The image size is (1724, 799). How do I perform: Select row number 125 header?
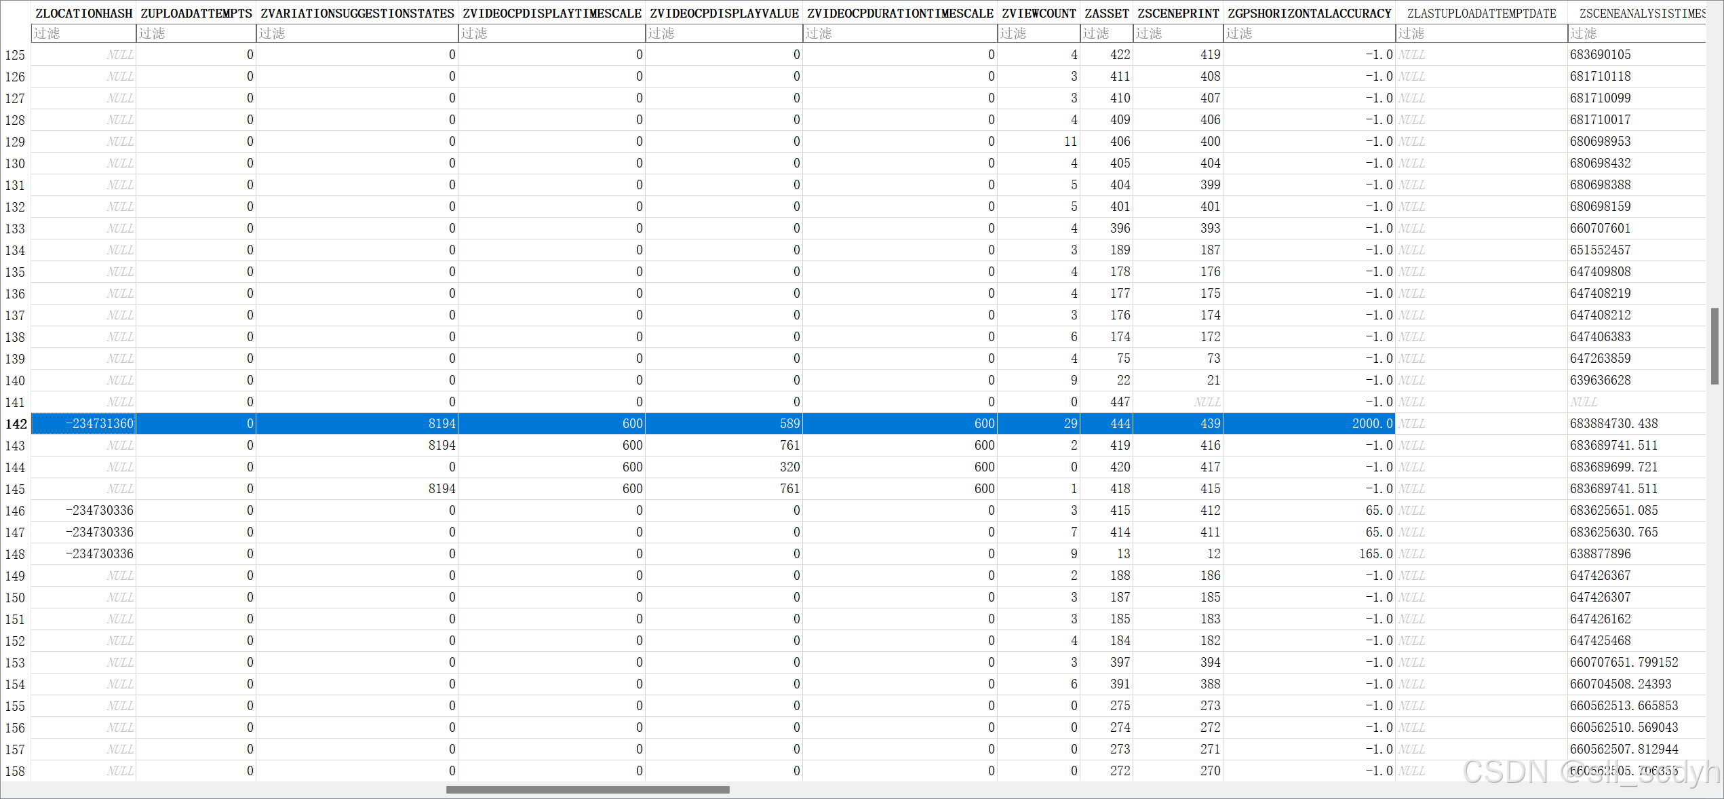point(16,55)
